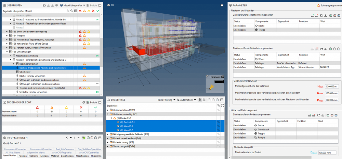Click the Gmax field showing 100,000 mm
The height and width of the screenshot is (159, 342).
[x=332, y=93]
